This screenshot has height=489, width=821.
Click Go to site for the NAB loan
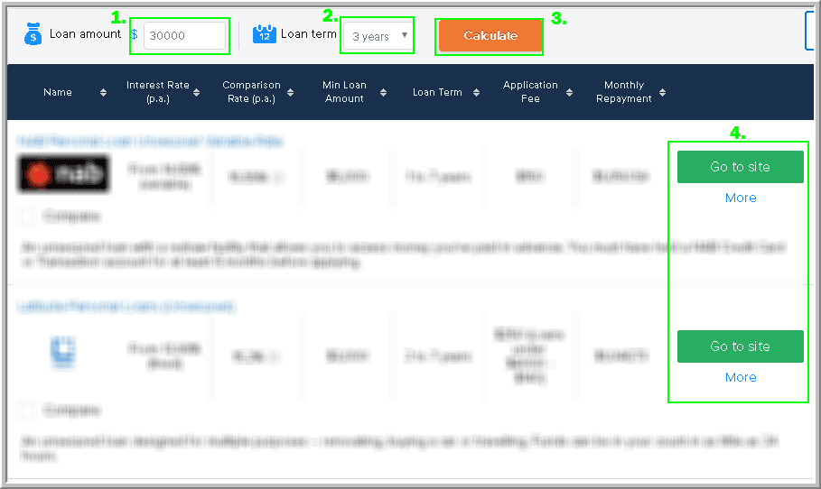(x=740, y=167)
